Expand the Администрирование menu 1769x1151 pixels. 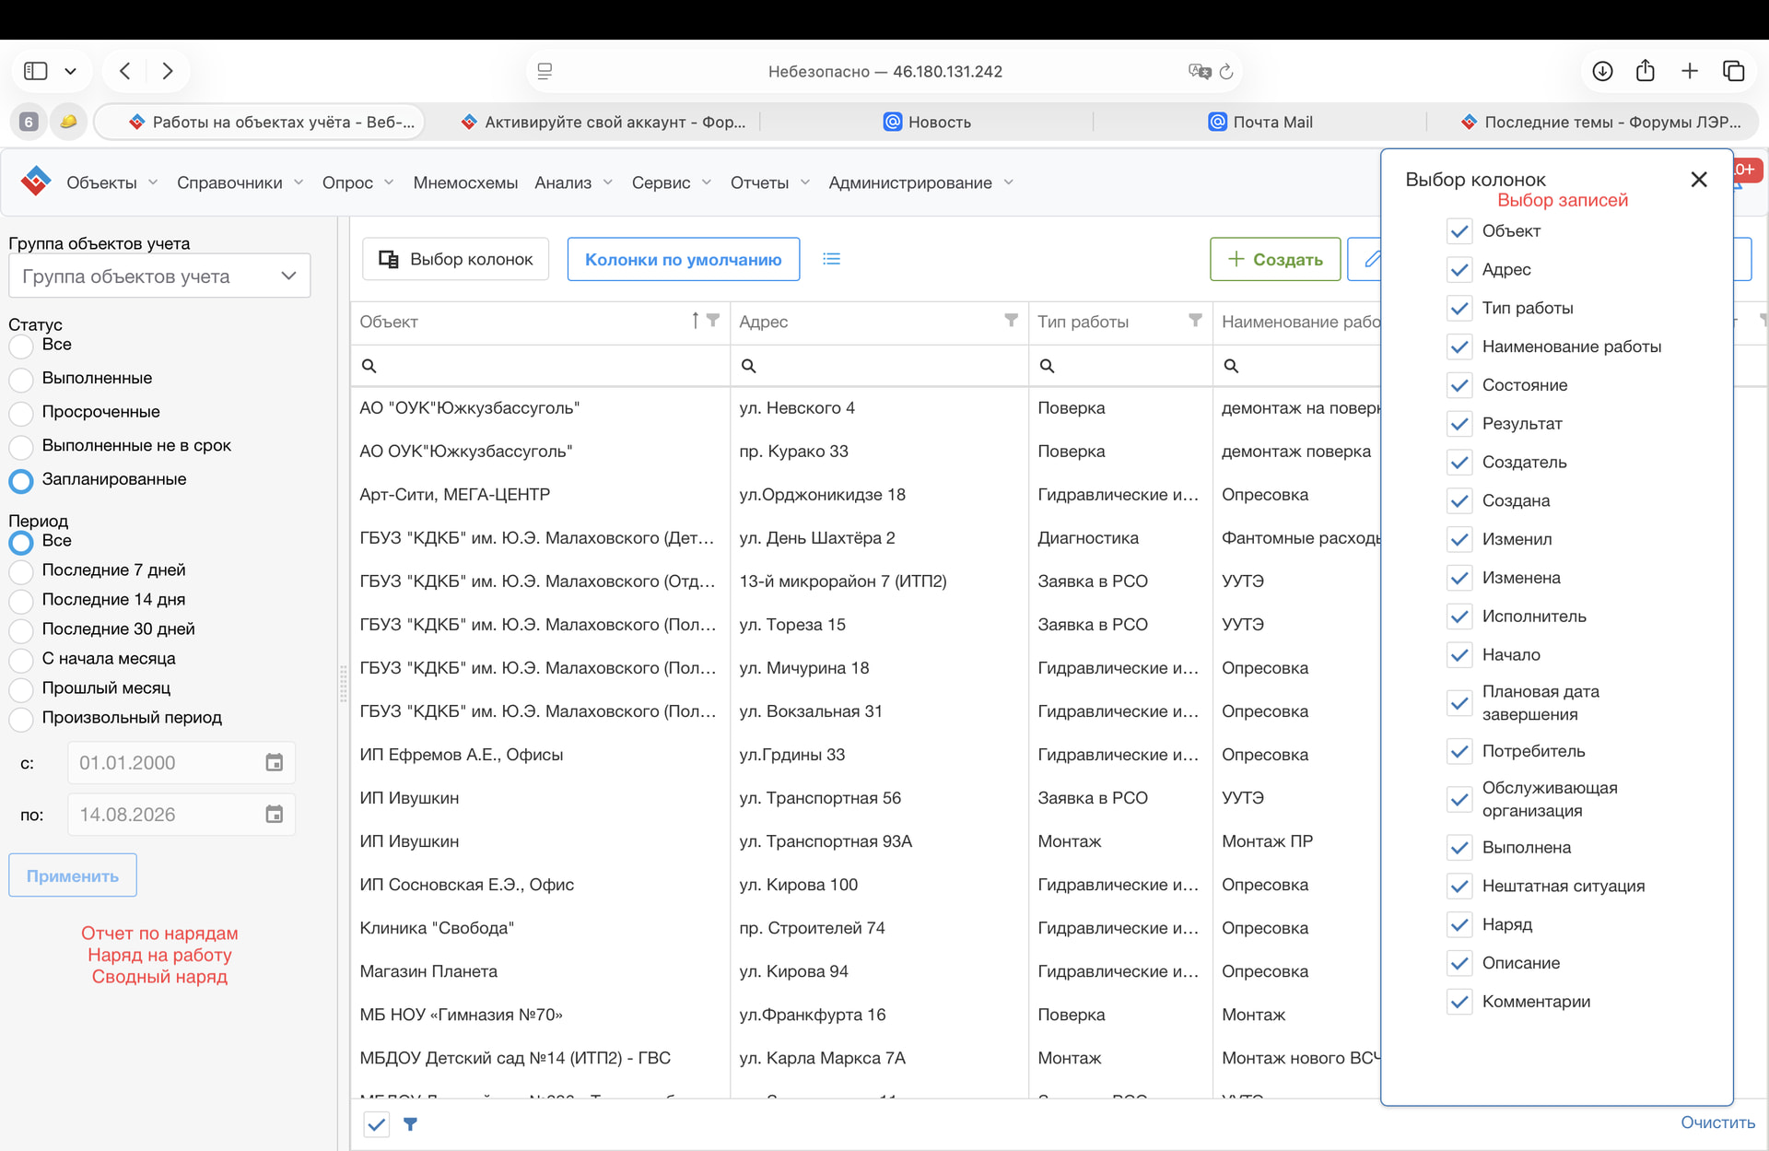[920, 182]
